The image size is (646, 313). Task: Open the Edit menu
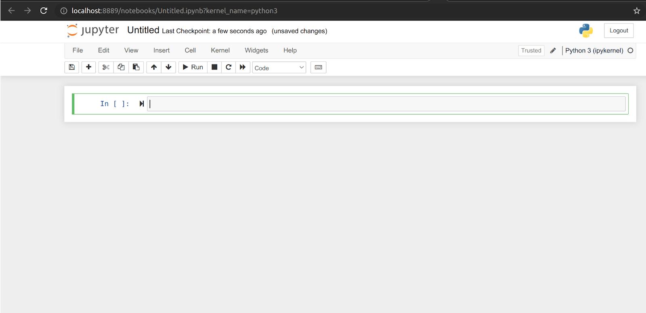104,50
